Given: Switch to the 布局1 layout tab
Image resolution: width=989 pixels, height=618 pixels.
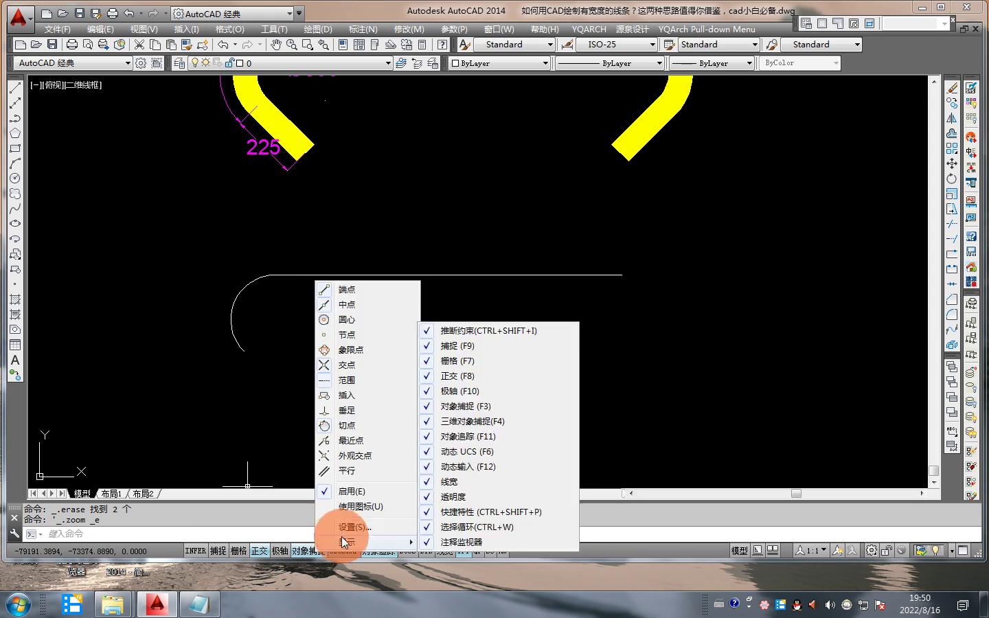Looking at the screenshot, I should [111, 494].
